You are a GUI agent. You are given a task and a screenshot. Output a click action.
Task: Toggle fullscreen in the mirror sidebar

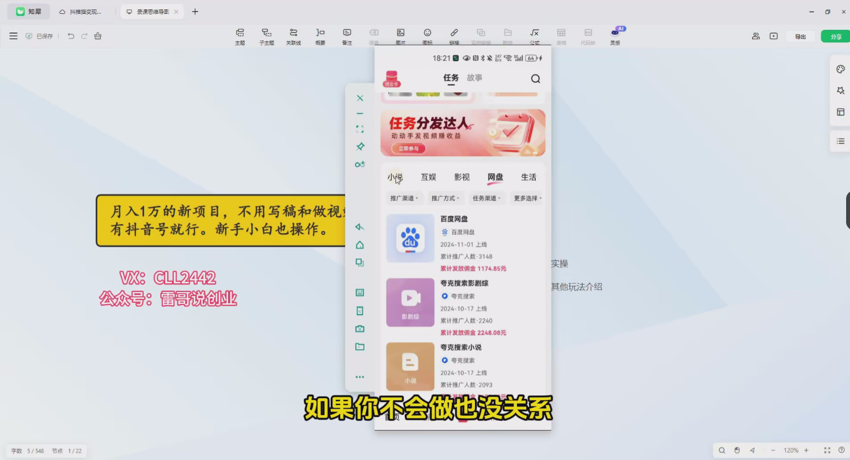(360, 129)
